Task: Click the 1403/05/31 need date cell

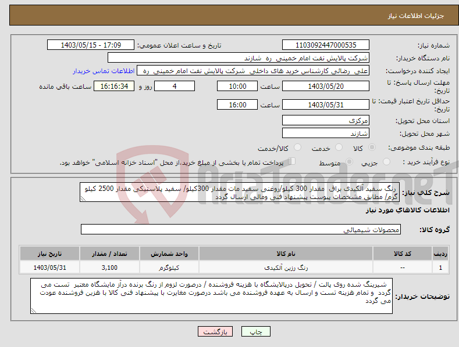Action: 50,268
